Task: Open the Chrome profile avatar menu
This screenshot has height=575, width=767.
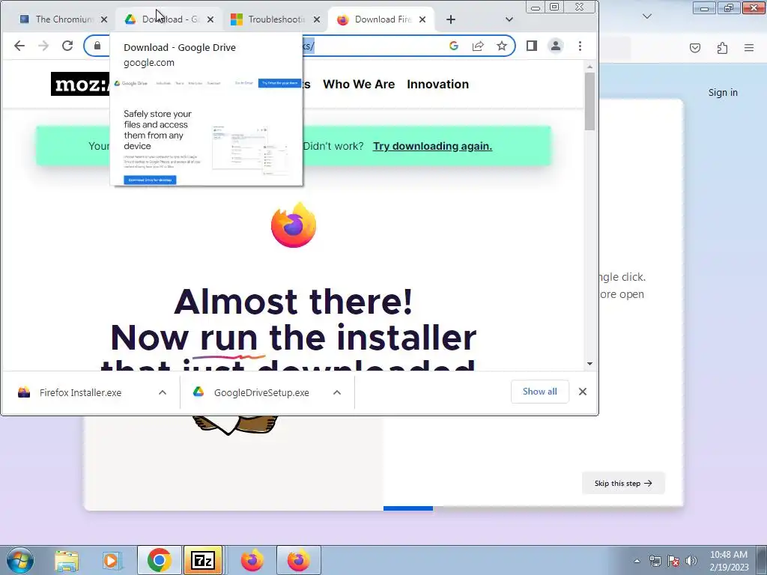Action: point(556,46)
